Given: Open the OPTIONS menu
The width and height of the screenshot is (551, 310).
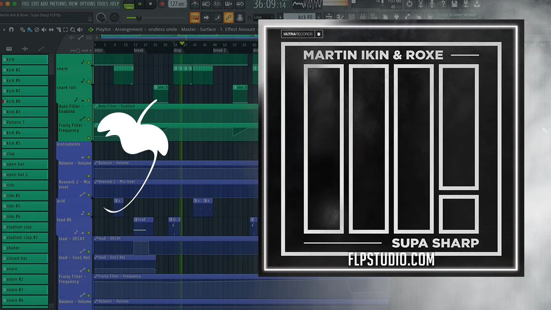Looking at the screenshot, I should 87,4.
